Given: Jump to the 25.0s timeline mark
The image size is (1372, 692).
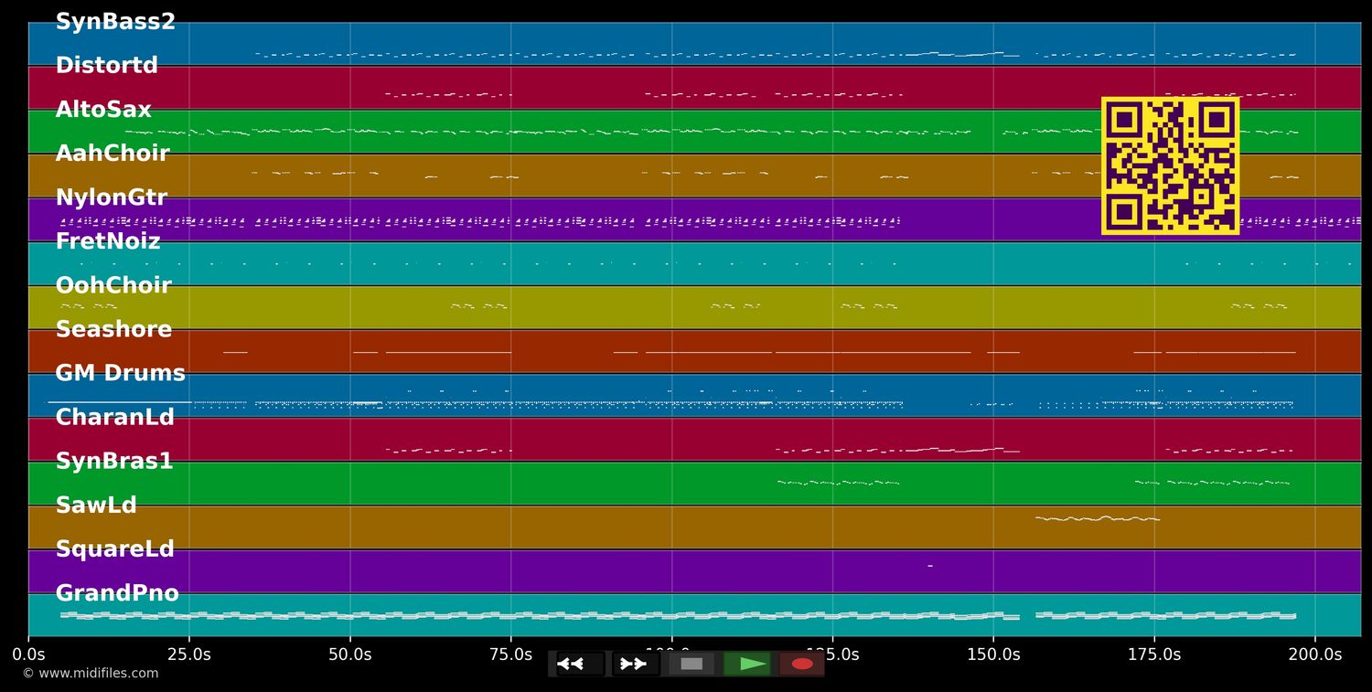Looking at the screenshot, I should pos(188,655).
